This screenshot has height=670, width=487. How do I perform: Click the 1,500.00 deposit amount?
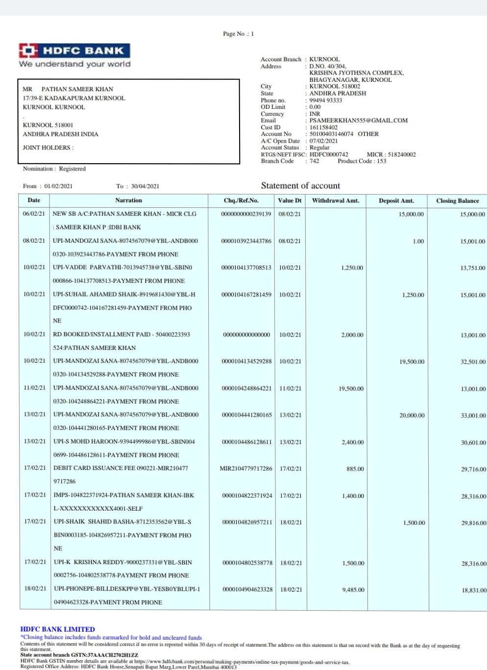[x=414, y=523]
